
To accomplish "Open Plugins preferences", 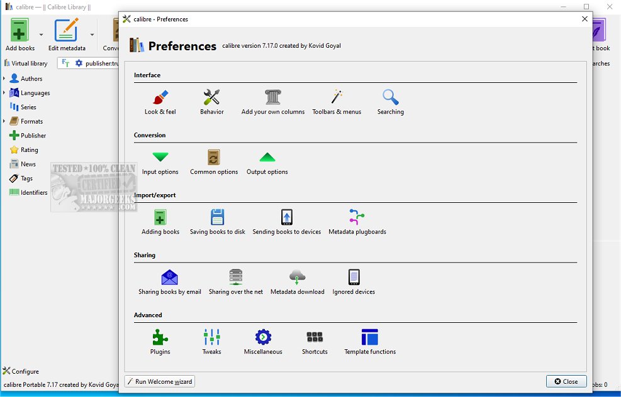I will pos(160,342).
